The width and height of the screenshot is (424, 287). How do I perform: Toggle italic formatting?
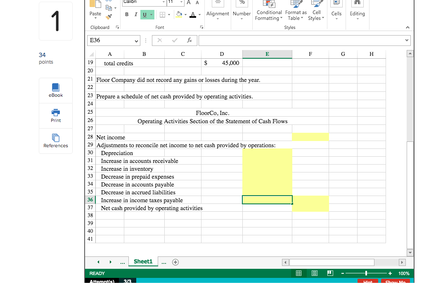point(135,14)
